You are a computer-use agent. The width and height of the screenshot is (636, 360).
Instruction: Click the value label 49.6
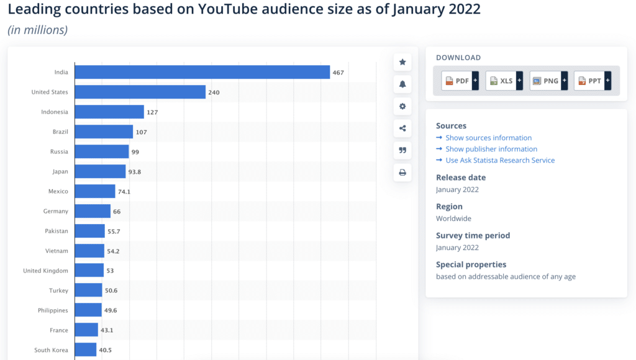(x=111, y=310)
